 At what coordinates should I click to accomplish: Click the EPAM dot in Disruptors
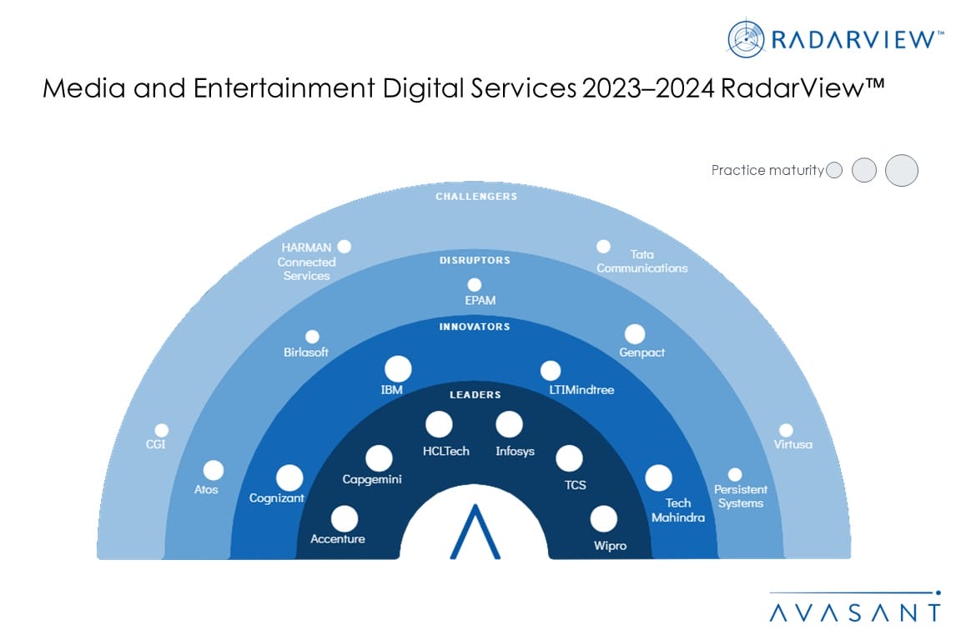(x=474, y=284)
